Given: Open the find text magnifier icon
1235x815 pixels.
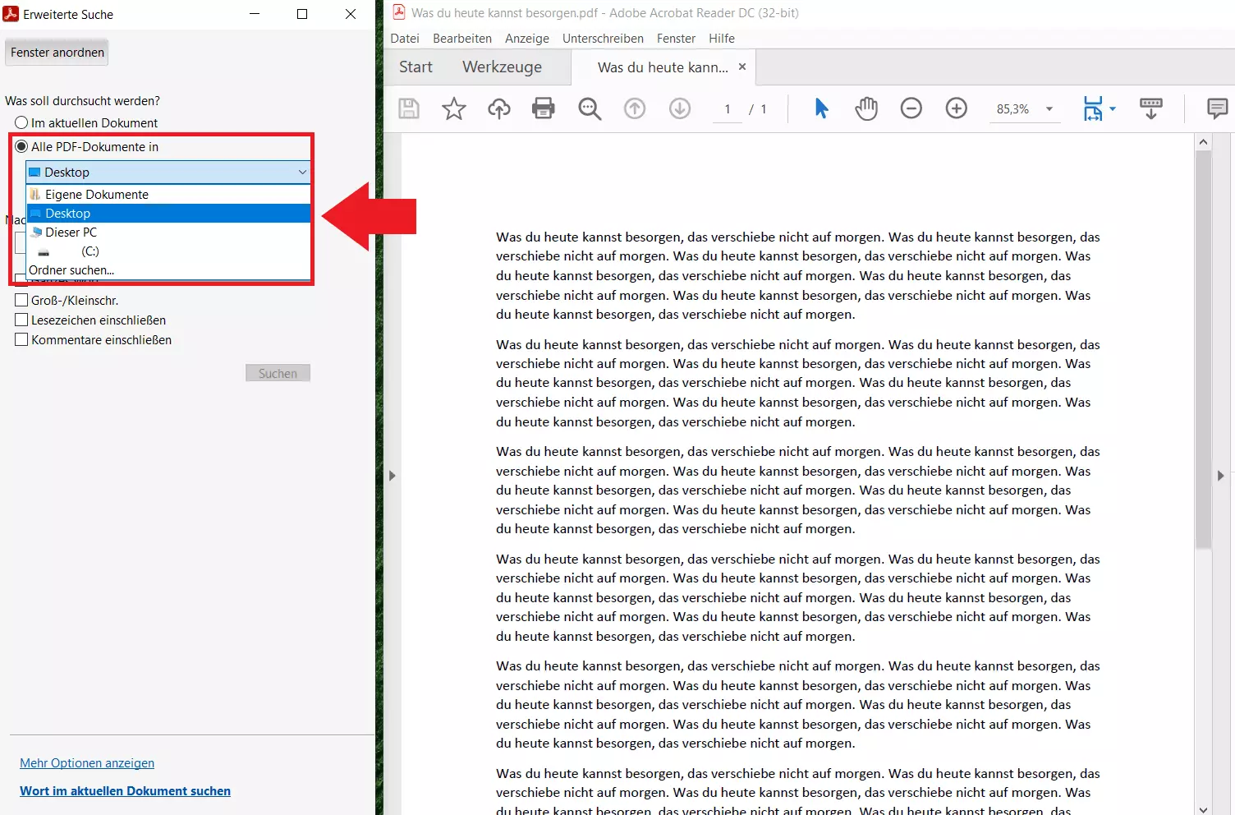Looking at the screenshot, I should [x=590, y=108].
